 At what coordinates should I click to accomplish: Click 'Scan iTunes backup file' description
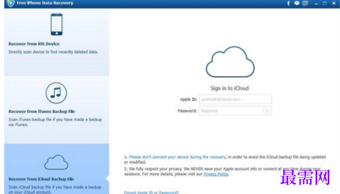pyautogui.click(x=55, y=122)
